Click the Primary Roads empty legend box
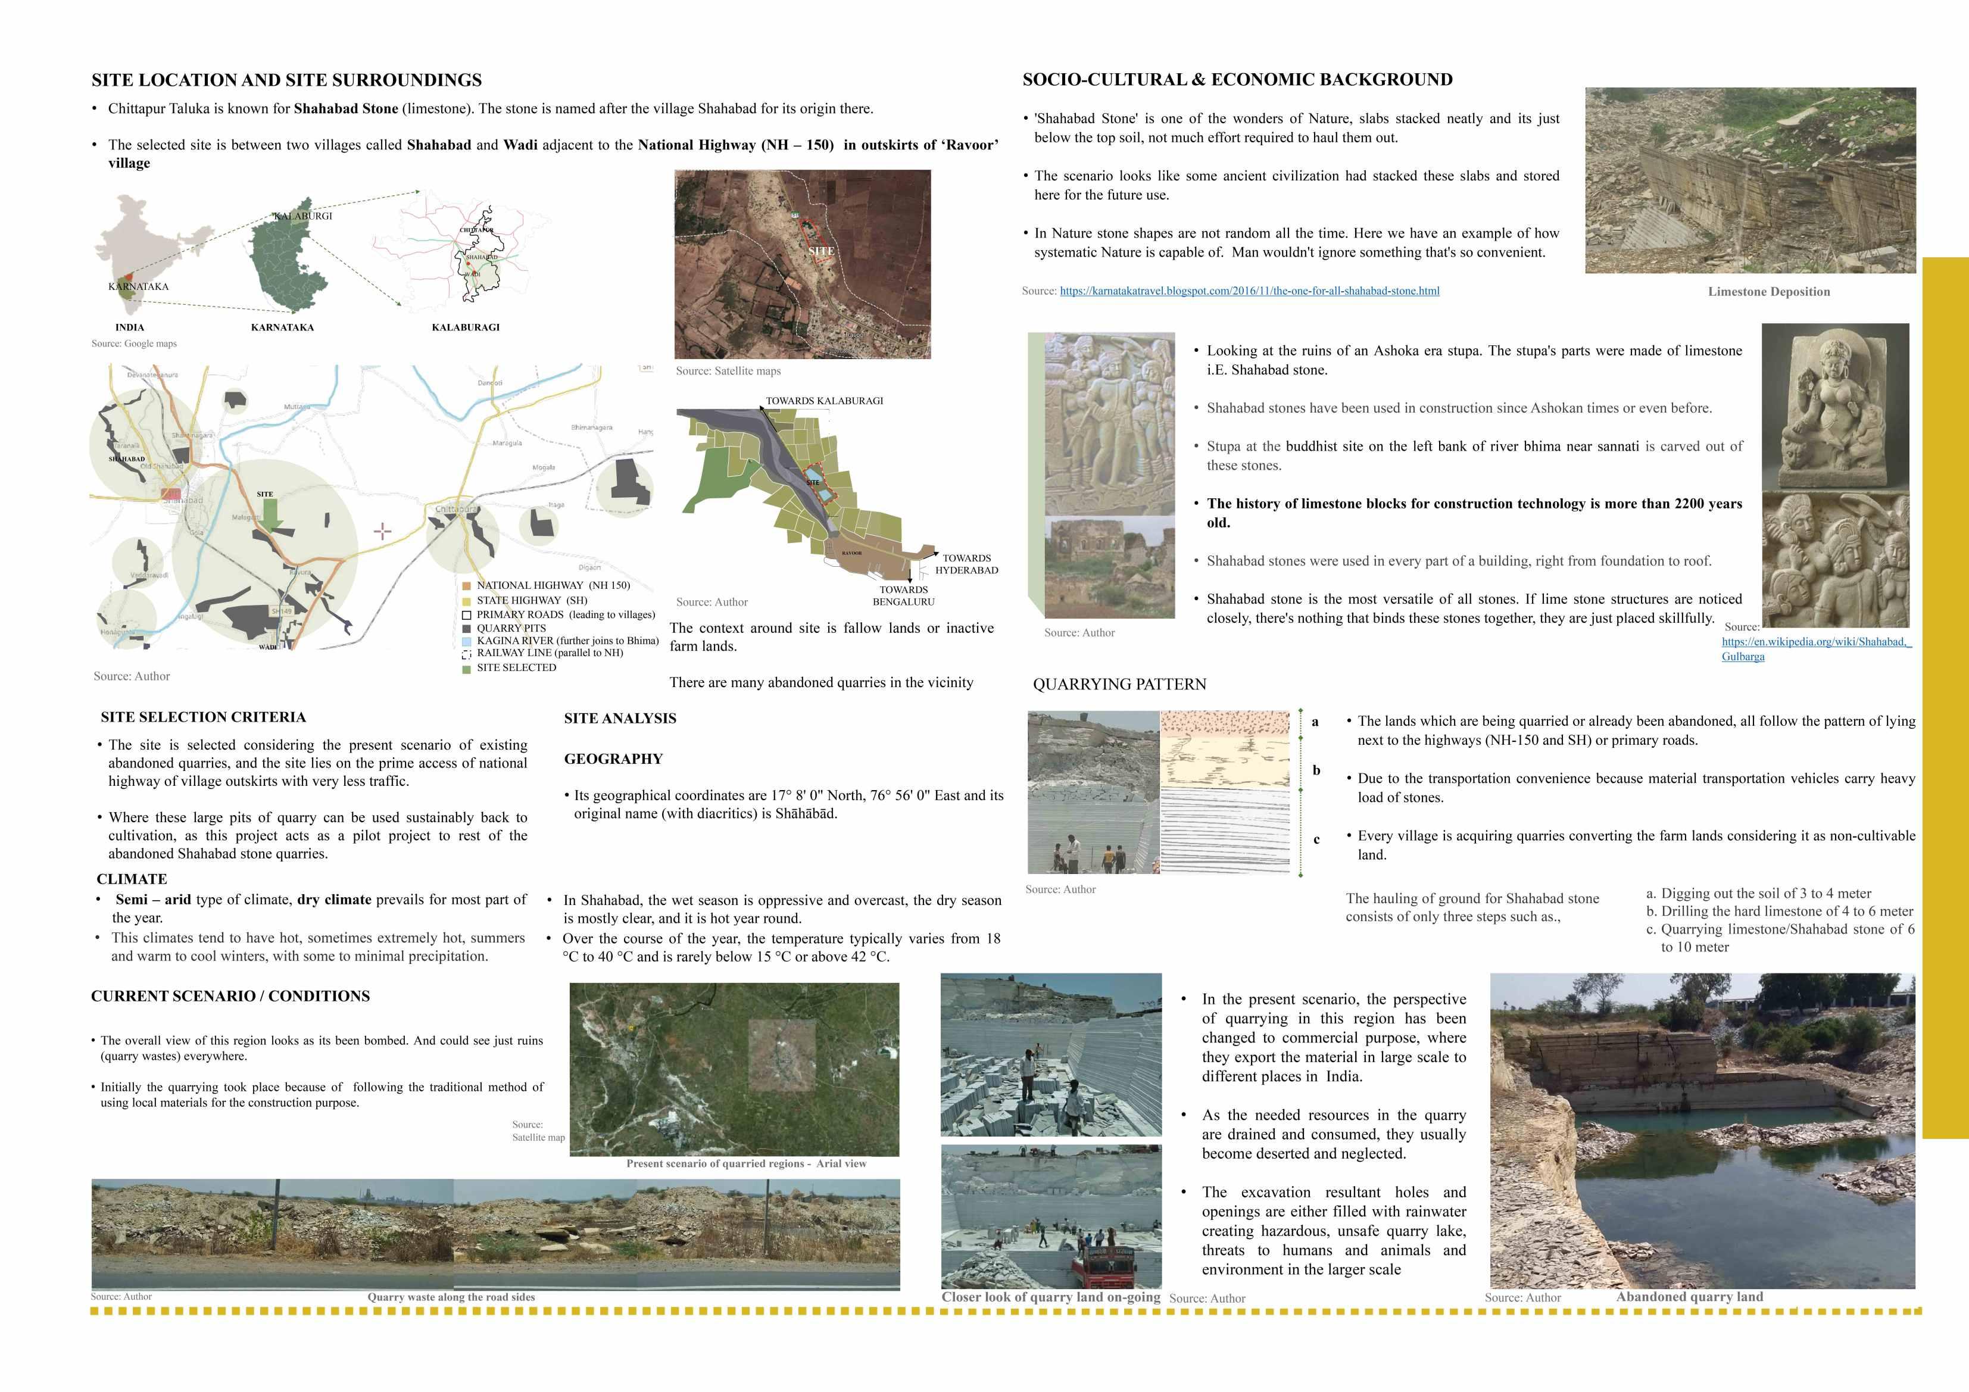Image resolution: width=1969 pixels, height=1392 pixels. pyautogui.click(x=467, y=615)
